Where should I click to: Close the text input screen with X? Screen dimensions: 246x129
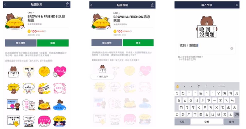click(x=237, y=5)
